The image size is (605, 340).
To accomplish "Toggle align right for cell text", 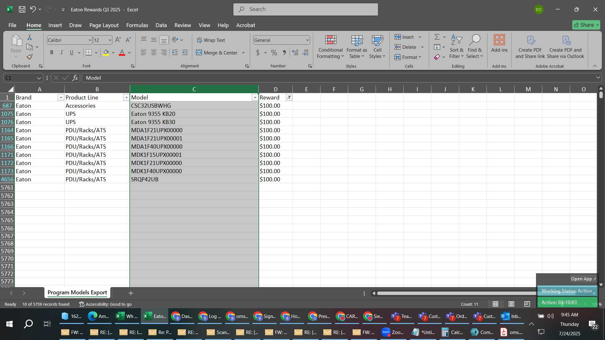I will (164, 53).
